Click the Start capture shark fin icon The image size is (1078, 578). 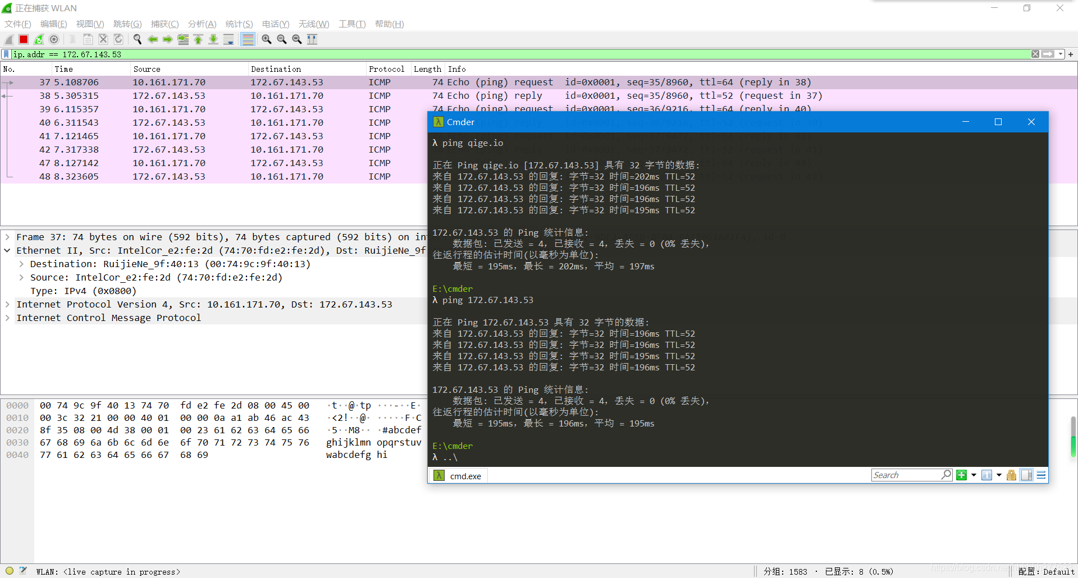[x=9, y=39]
